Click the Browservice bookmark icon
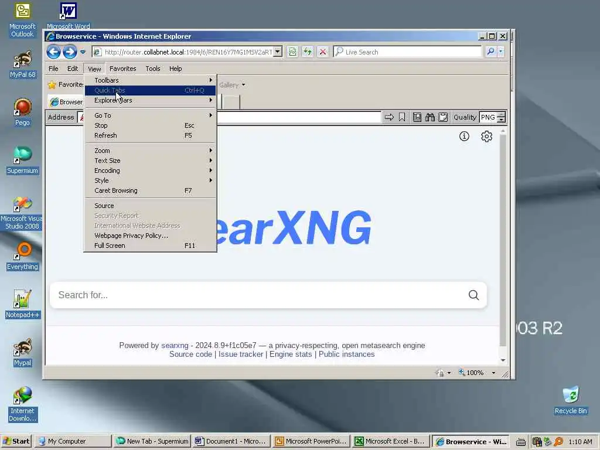The width and height of the screenshot is (600, 450). coord(402,117)
